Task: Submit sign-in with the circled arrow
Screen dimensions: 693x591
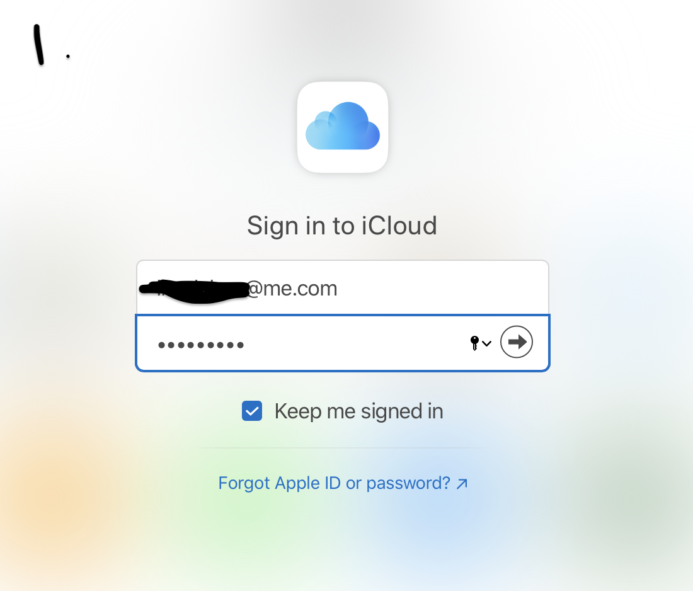Action: click(x=516, y=341)
